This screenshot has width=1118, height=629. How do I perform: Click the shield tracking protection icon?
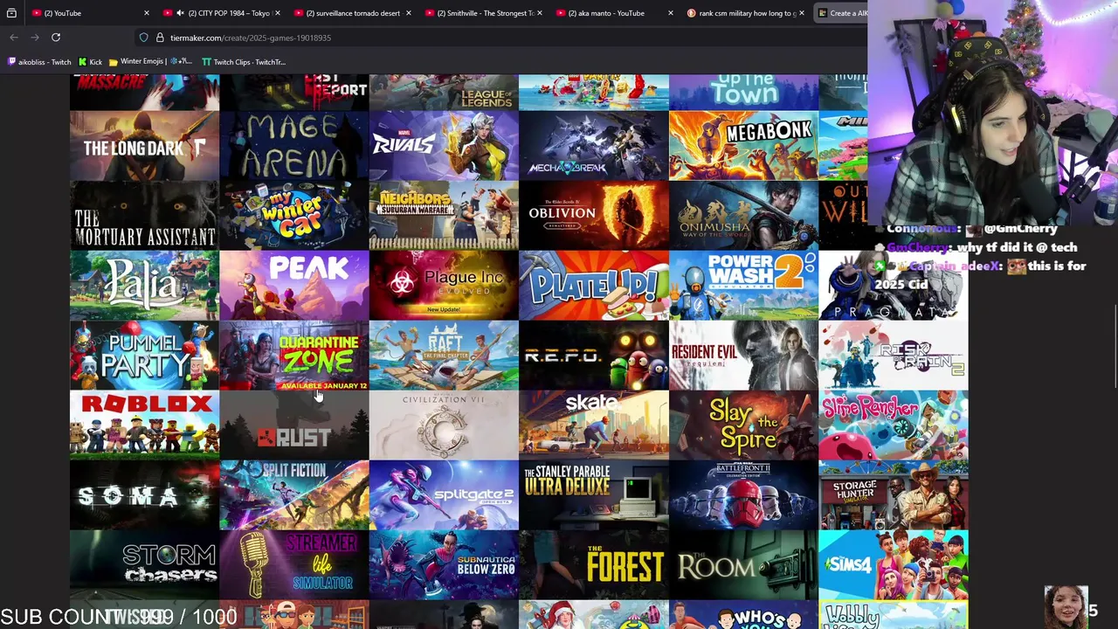click(143, 38)
